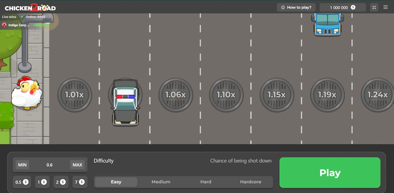Select Hardcore difficulty

(x=251, y=182)
